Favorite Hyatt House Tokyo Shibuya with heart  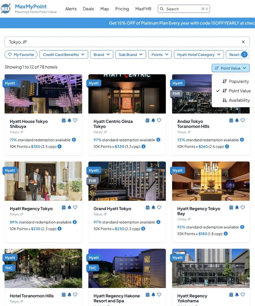(x=75, y=120)
